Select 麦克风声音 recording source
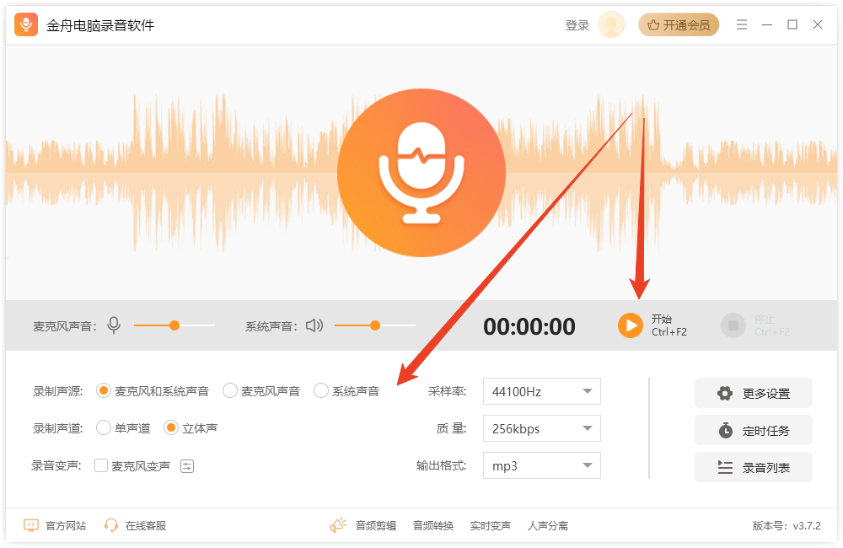843x548 pixels. pos(262,391)
